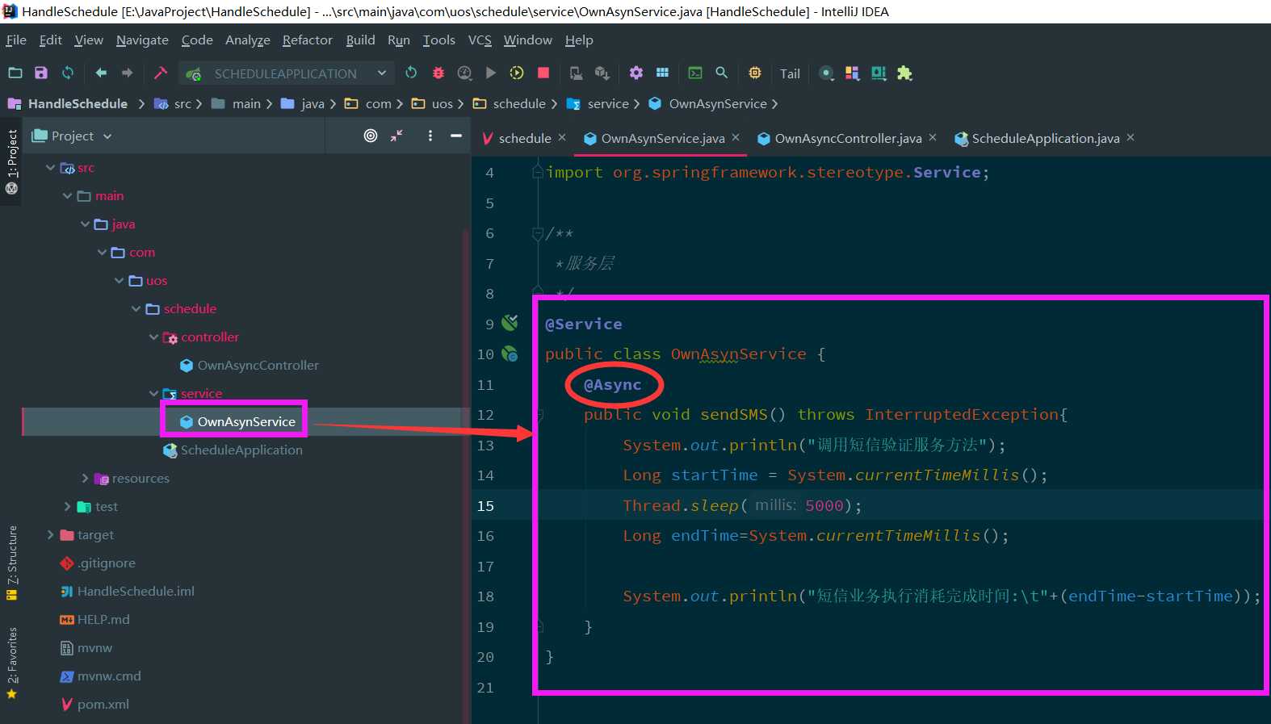
Task: Click the Collapse All icon in Project panel
Action: 396,136
